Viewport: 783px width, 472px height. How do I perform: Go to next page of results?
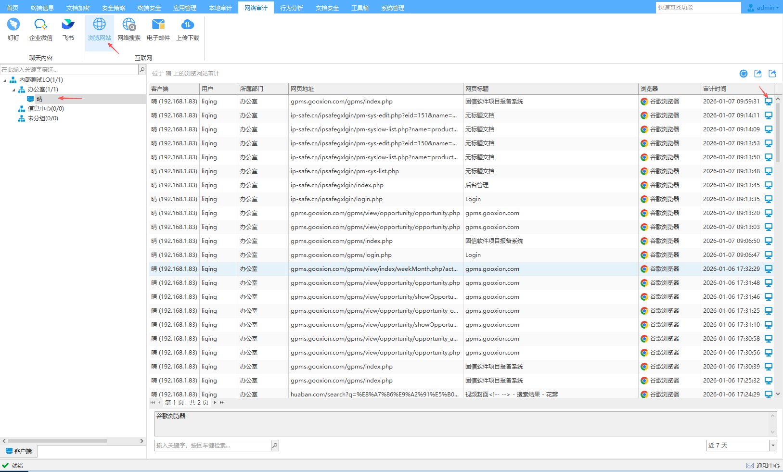pos(215,403)
